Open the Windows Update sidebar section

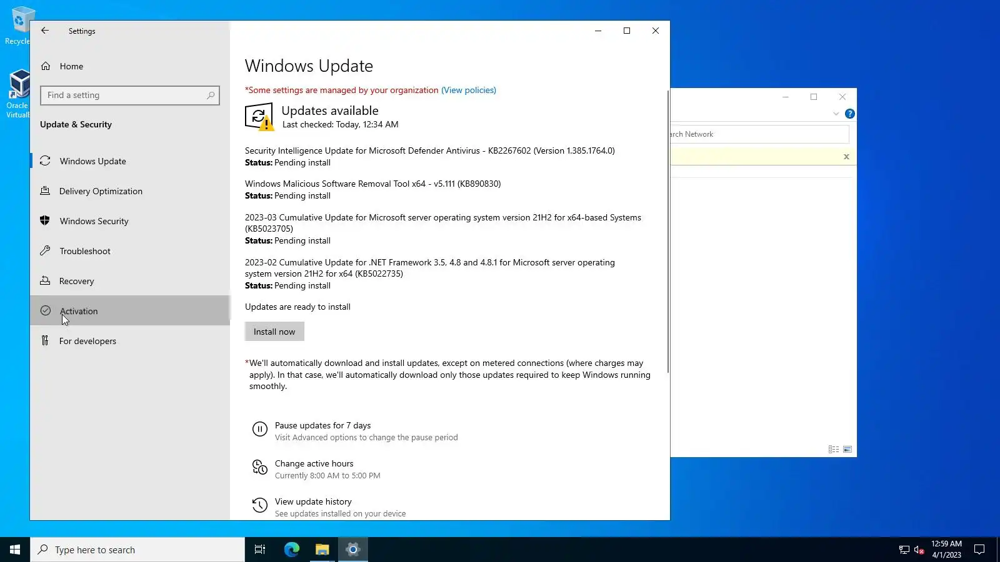(130, 161)
